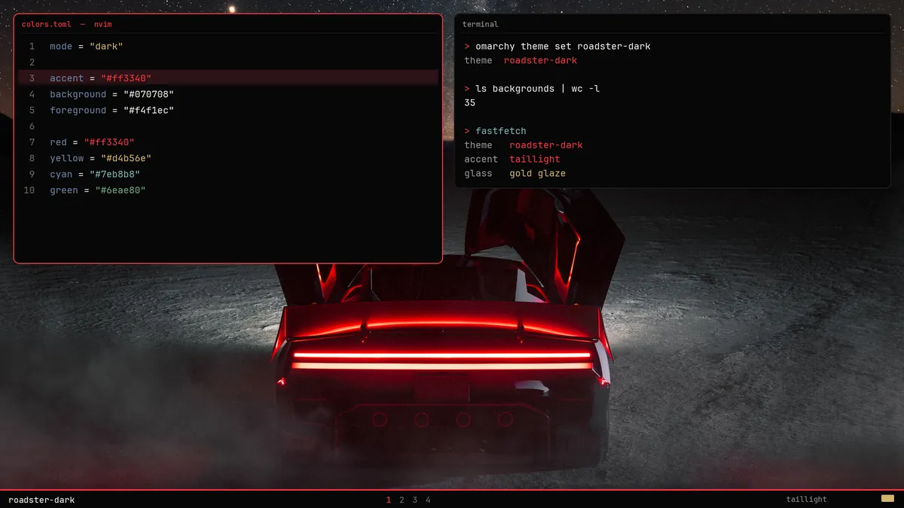Image resolution: width=904 pixels, height=508 pixels.
Task: Click the taillight accent value in the terminal
Action: (x=535, y=160)
